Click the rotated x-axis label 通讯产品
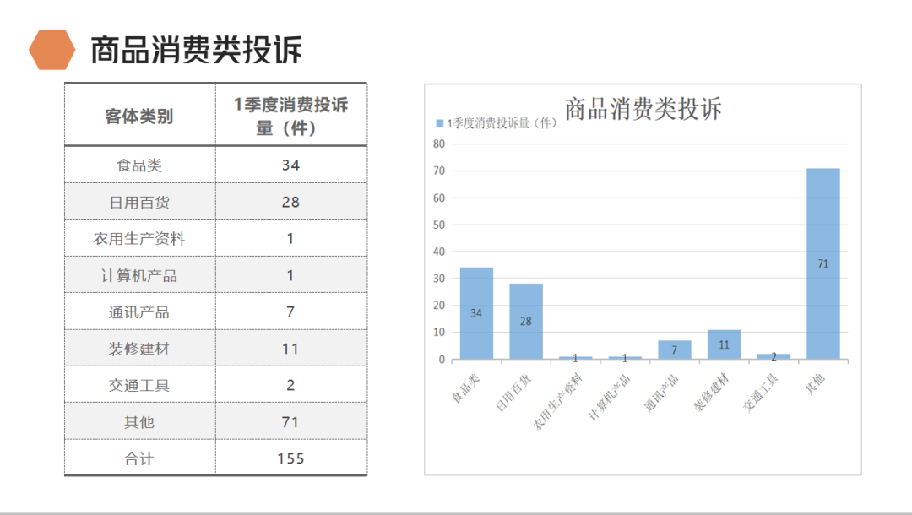Screen dimensions: 912x515 tap(662, 393)
